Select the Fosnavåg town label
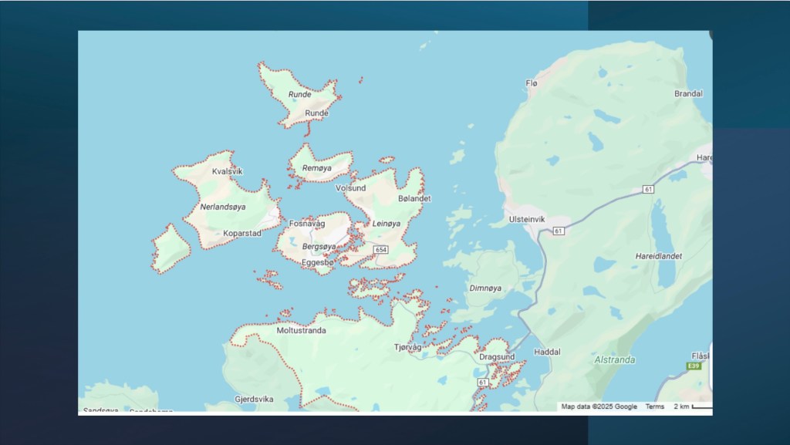This screenshot has width=790, height=445. point(307,224)
